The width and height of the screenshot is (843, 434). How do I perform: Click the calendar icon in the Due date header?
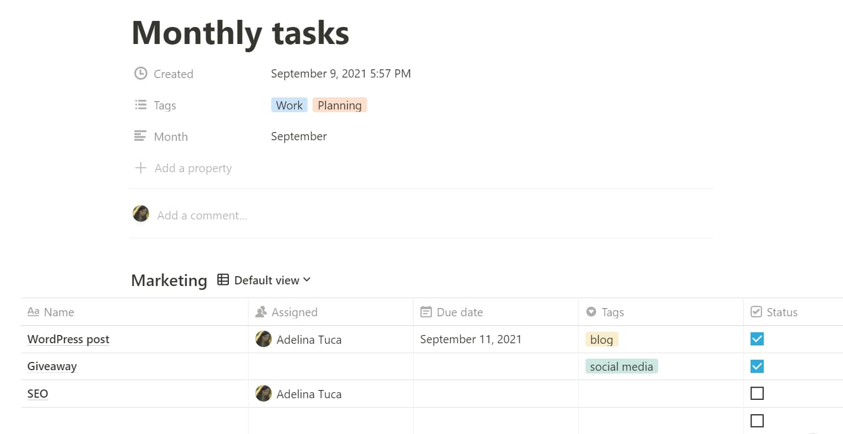(x=426, y=312)
